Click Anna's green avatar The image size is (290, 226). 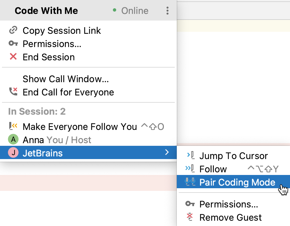13,140
